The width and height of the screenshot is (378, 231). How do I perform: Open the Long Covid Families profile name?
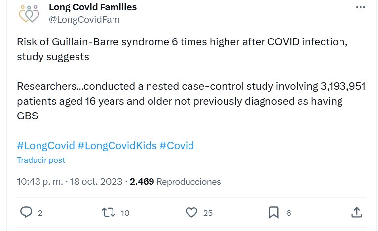(93, 7)
